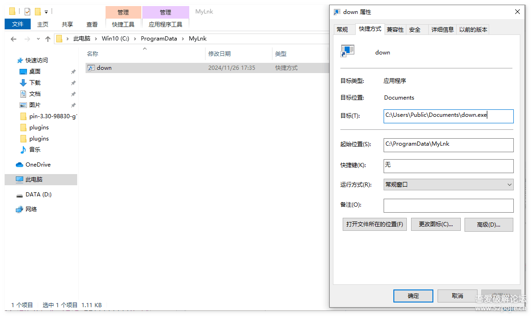Select the OneDrive cloud icon
This screenshot has width=531, height=316.
(20, 165)
